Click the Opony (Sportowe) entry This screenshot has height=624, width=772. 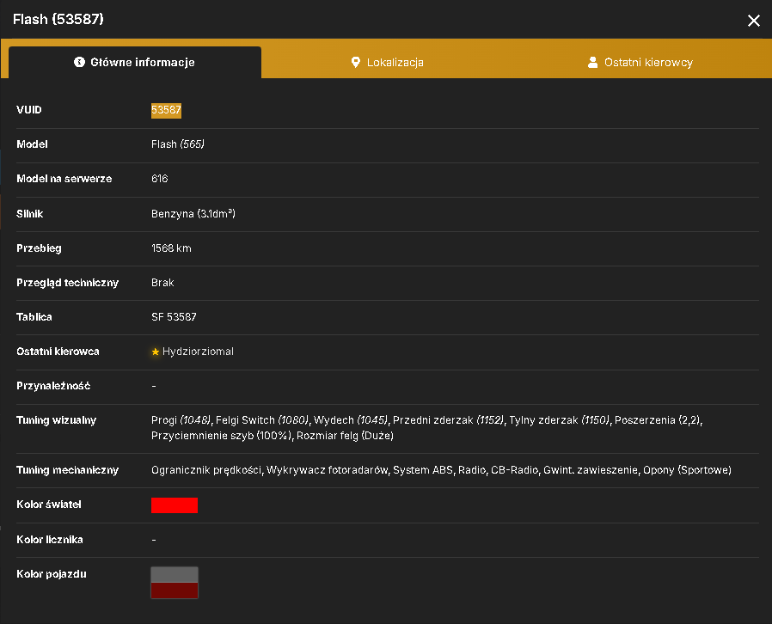[687, 470]
